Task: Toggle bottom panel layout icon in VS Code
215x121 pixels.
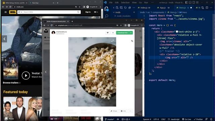Action: pos(190,2)
